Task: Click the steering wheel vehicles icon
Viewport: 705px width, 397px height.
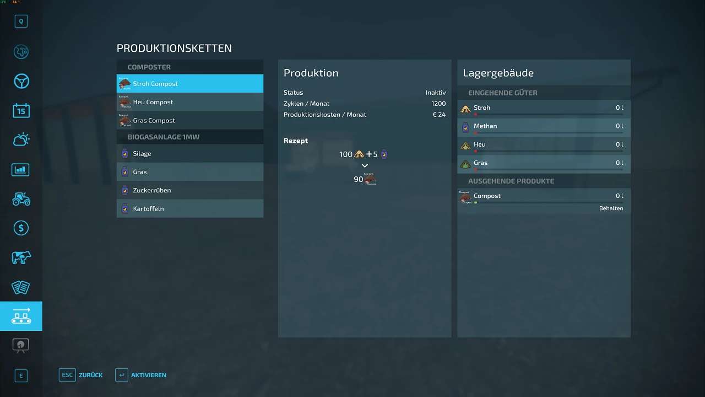Action: (x=21, y=82)
